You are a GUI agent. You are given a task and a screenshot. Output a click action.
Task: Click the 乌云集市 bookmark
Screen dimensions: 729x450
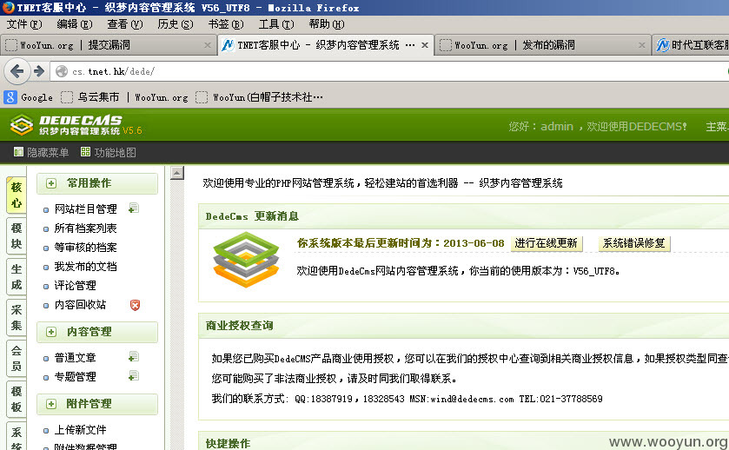(x=90, y=97)
